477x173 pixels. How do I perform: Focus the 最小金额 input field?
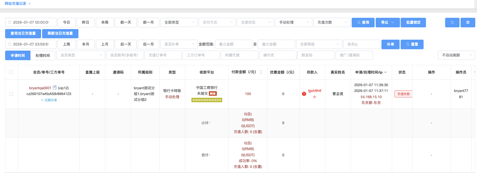[x=234, y=44]
